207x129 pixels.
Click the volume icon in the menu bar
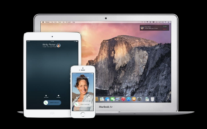(x=150, y=22)
